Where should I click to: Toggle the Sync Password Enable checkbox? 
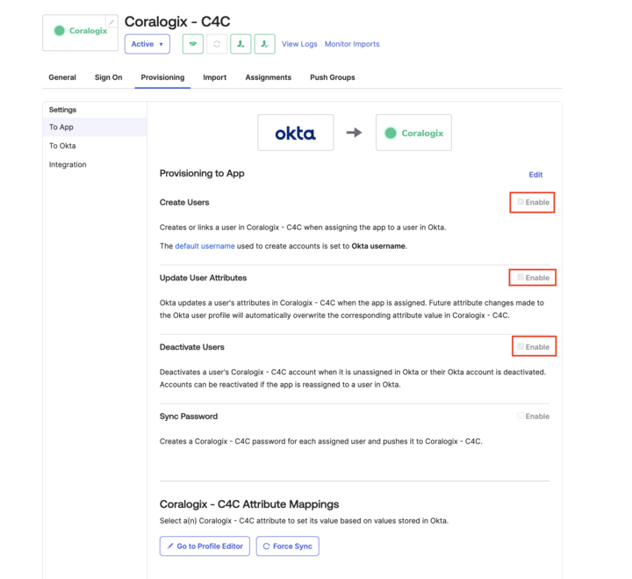coord(521,416)
